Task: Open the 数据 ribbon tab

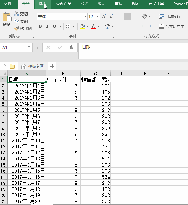Action: 102,4
